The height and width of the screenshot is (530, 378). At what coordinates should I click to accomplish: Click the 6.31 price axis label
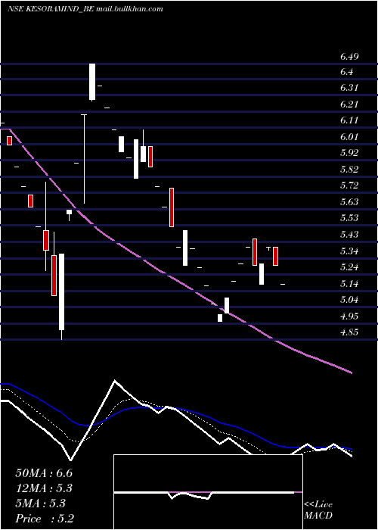[349, 88]
